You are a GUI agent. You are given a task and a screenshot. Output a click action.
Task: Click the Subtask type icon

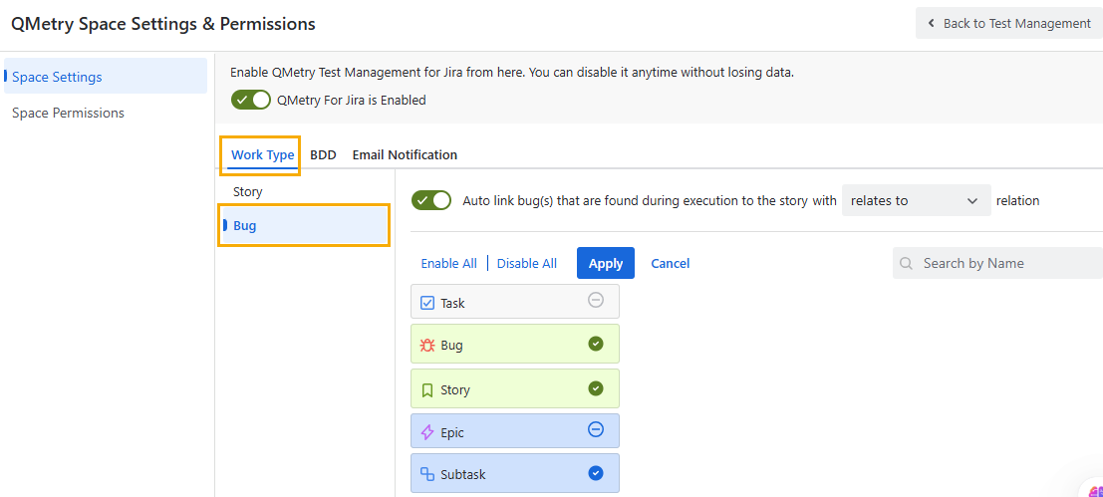pos(427,474)
